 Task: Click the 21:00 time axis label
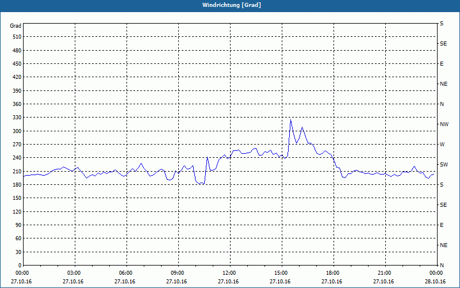(x=385, y=273)
